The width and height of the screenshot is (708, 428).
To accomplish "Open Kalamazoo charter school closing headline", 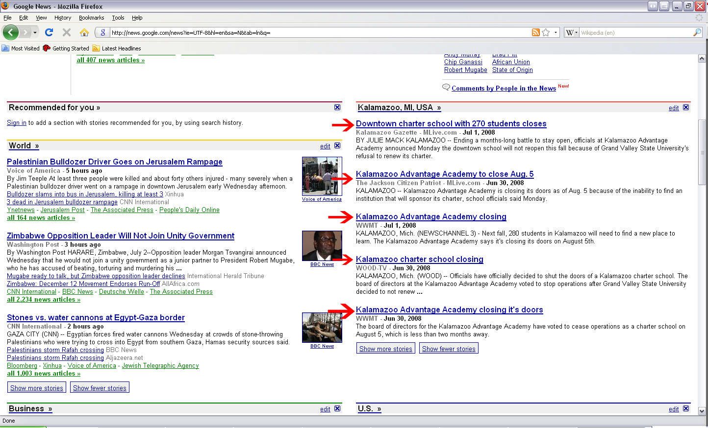I will 420,259.
